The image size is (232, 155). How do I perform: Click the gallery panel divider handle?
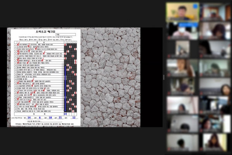[164, 77]
